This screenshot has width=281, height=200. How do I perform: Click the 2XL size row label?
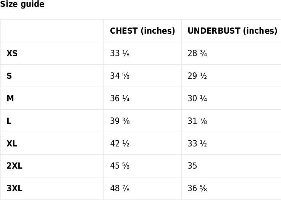click(x=15, y=166)
